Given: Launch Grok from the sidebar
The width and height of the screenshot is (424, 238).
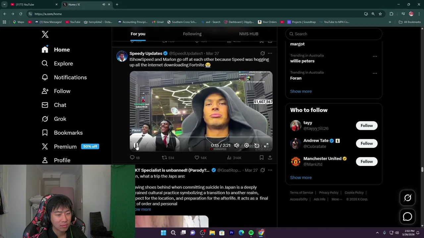Looking at the screenshot, I should tap(54, 119).
